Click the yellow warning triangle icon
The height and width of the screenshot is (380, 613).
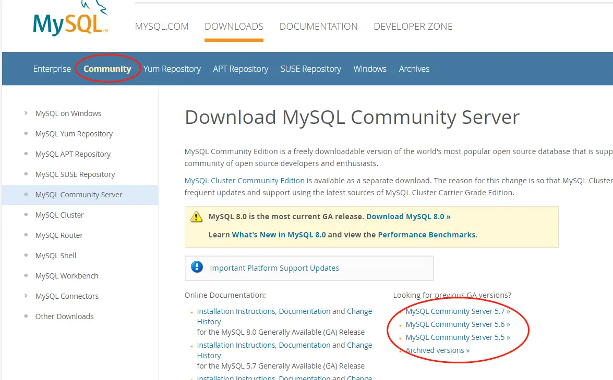(x=196, y=217)
